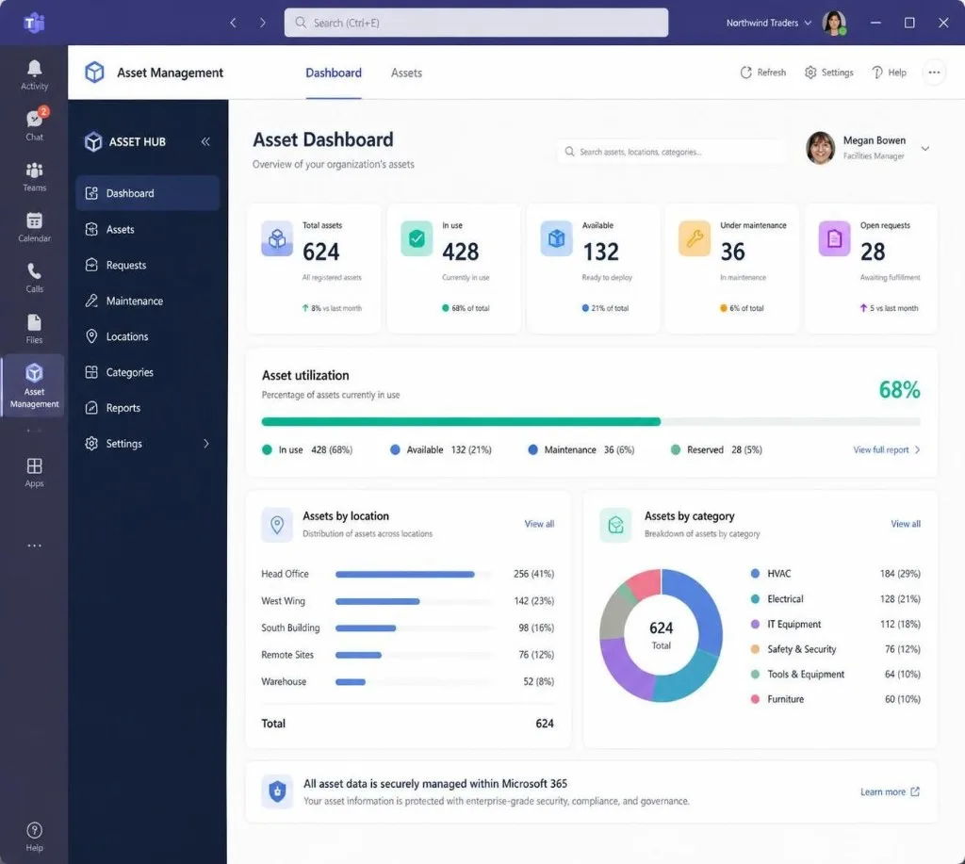
Task: Click "Furniture" category label
Action: pyautogui.click(x=785, y=699)
